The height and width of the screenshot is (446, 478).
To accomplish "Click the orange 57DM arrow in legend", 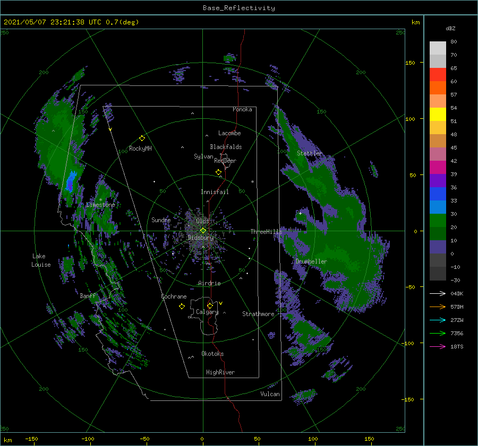I will 438,307.
